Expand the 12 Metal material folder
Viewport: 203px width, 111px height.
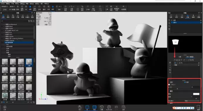4,26
